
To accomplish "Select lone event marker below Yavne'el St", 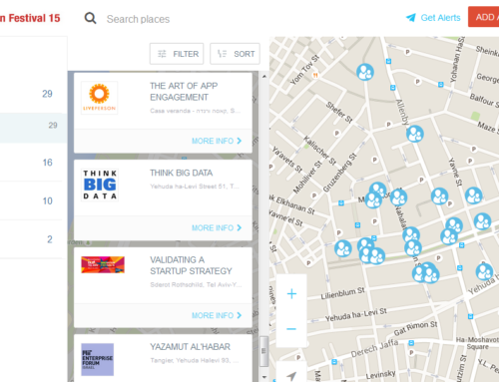I will [343, 248].
